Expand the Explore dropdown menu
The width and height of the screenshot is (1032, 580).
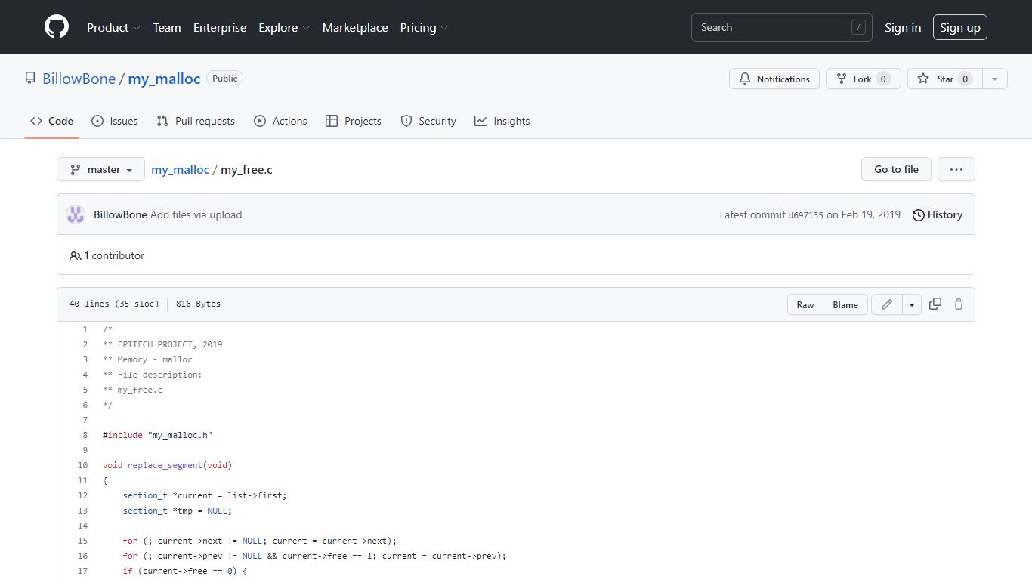284,27
